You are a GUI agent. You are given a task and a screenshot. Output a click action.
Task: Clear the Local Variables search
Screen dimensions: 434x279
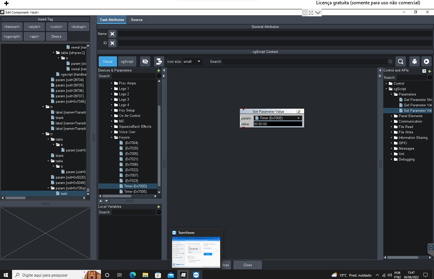pyautogui.click(x=159, y=212)
